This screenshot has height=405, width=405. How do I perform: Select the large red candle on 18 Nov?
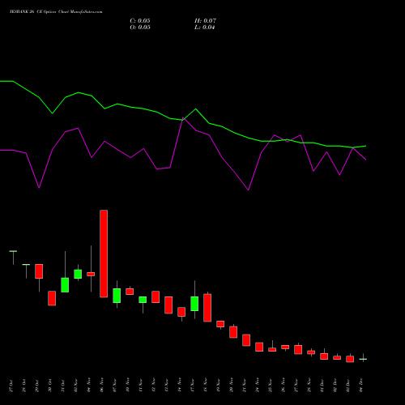[x=207, y=308]
